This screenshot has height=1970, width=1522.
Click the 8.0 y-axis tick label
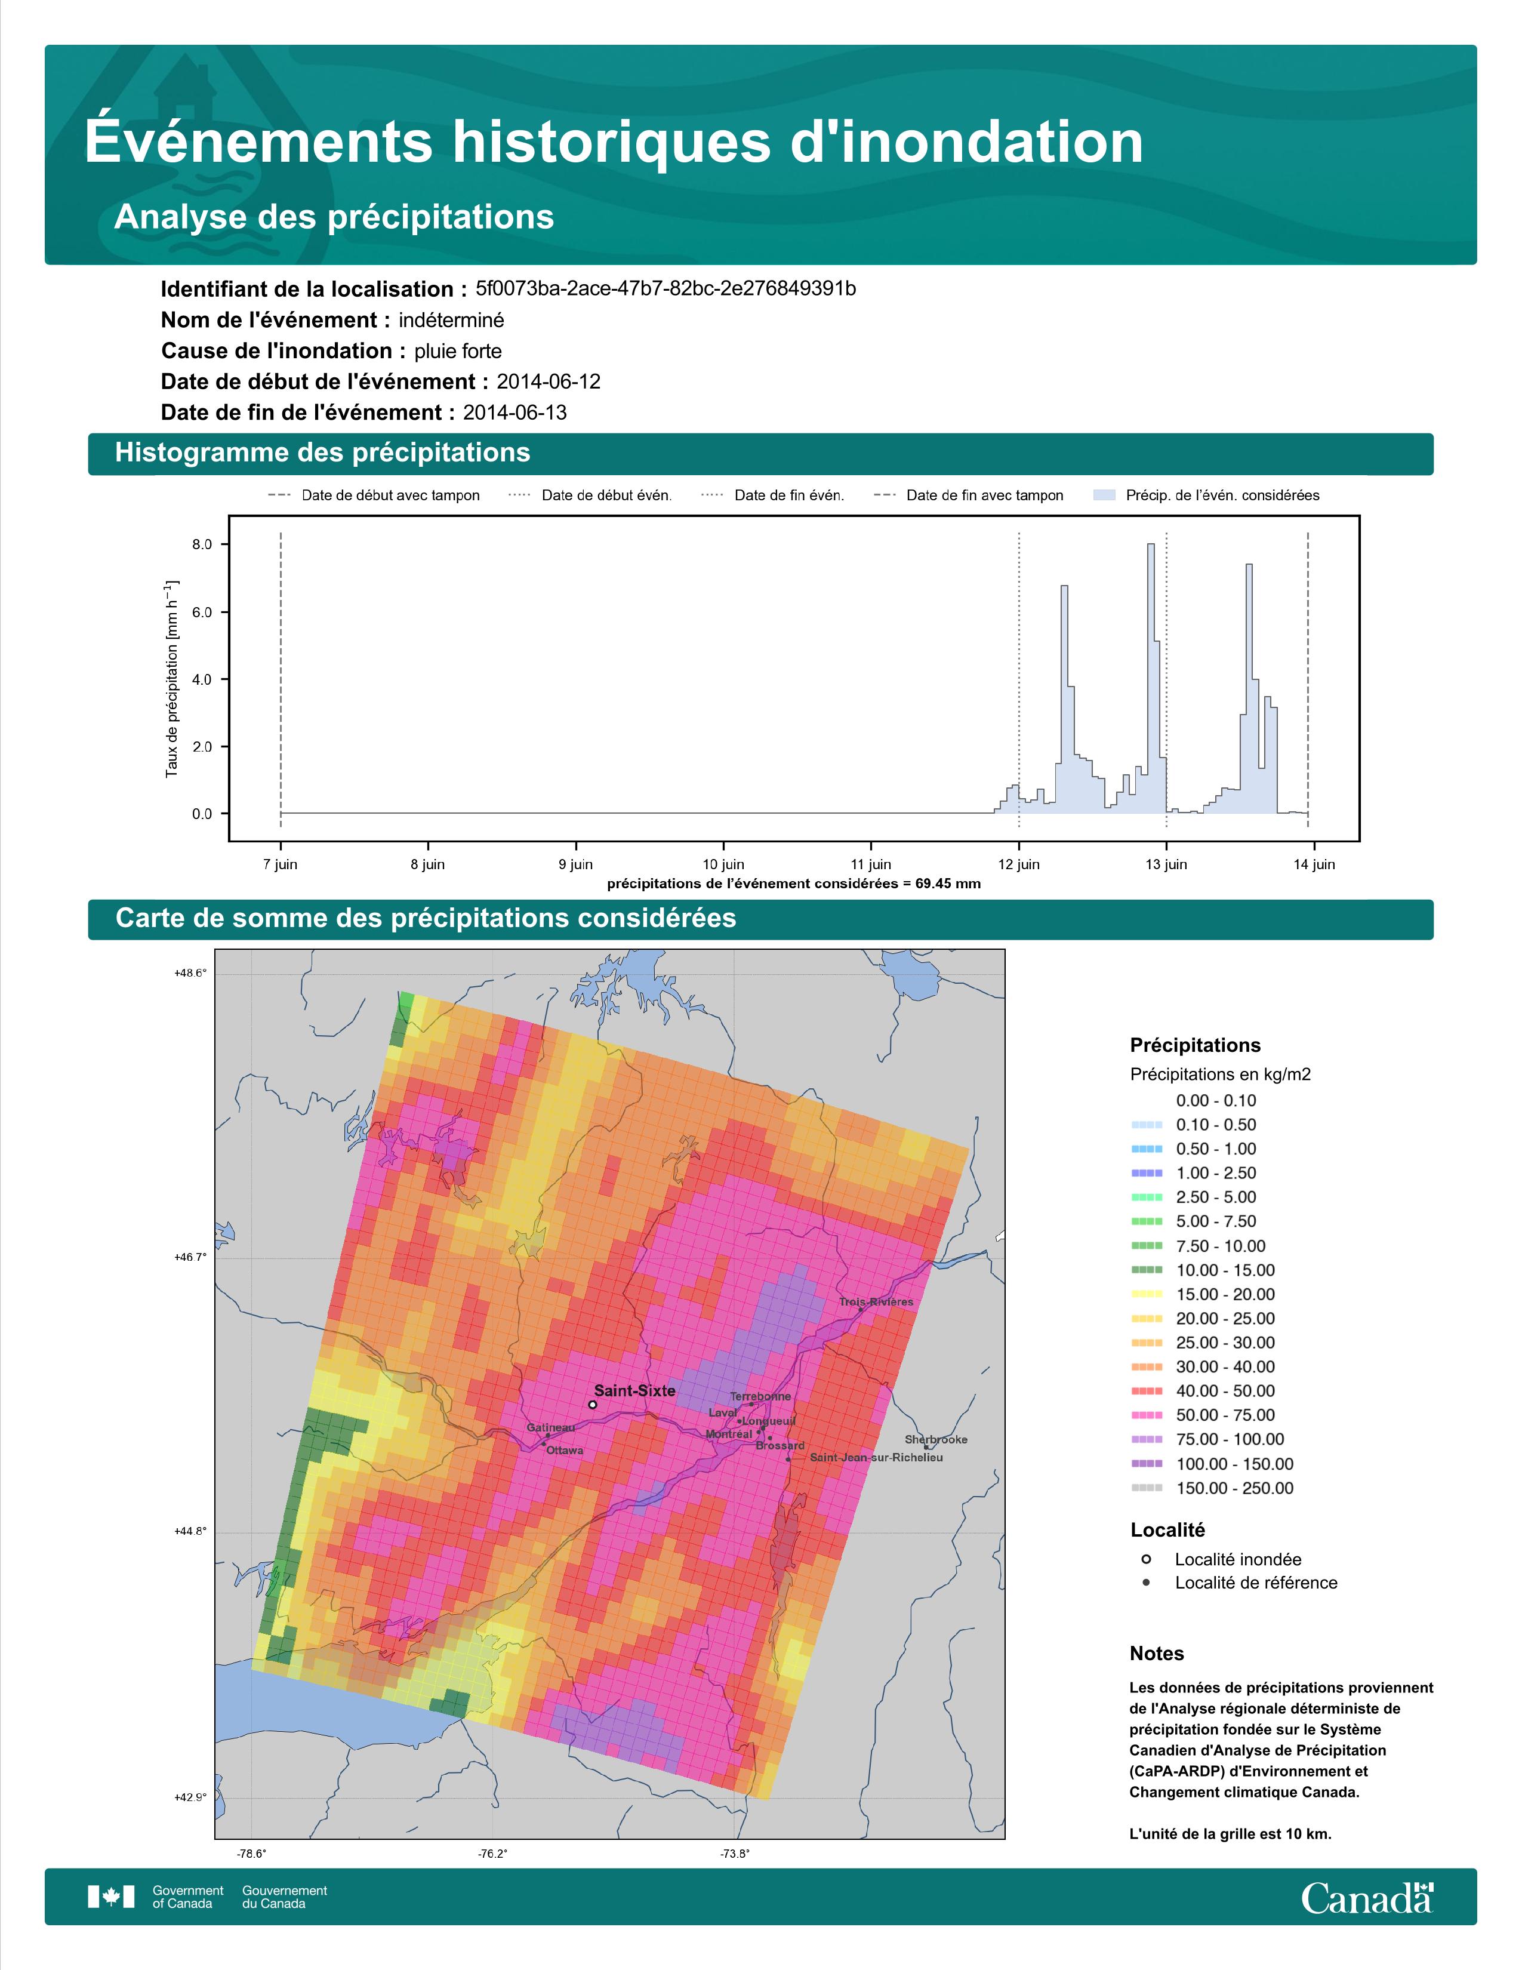click(x=202, y=545)
